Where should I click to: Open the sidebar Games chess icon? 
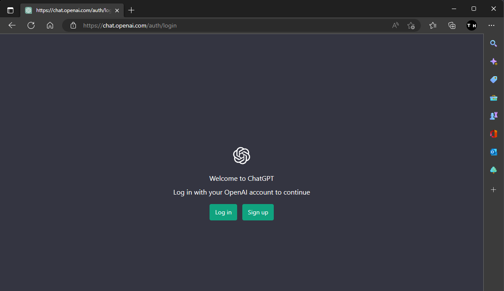tap(493, 116)
